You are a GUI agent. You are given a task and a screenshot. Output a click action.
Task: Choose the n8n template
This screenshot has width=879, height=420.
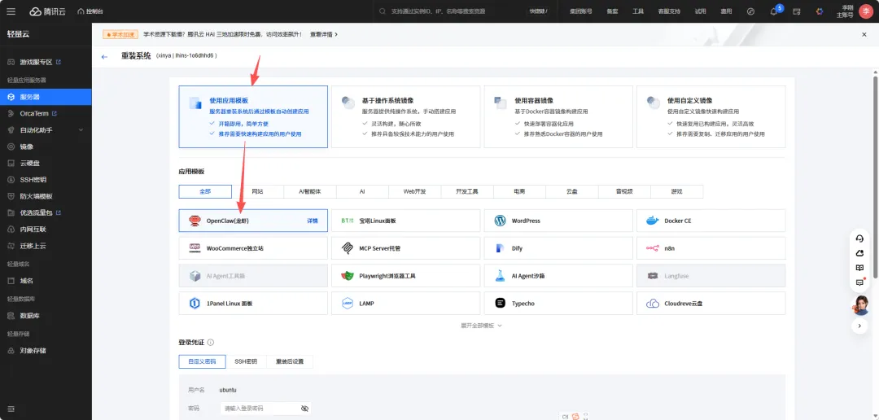(711, 248)
